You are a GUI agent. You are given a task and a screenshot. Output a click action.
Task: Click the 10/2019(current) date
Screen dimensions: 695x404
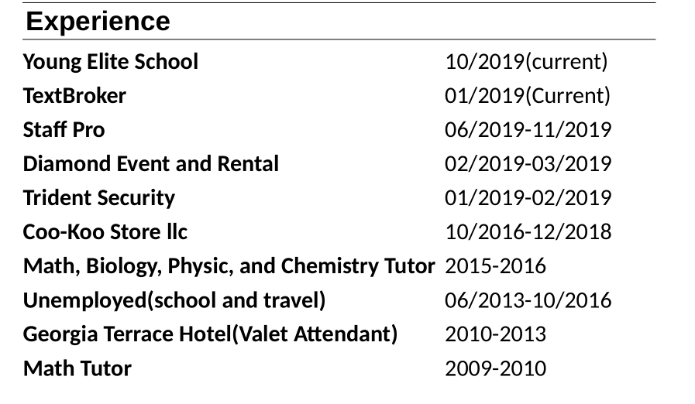tap(526, 62)
